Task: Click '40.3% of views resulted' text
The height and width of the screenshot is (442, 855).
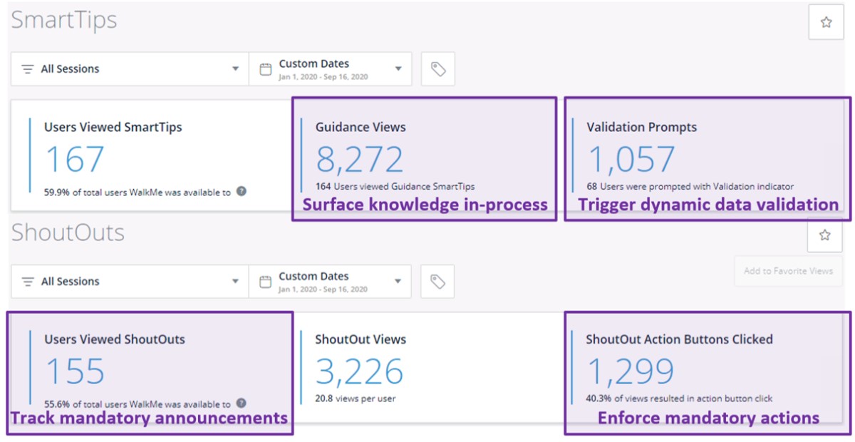Action: [x=680, y=399]
